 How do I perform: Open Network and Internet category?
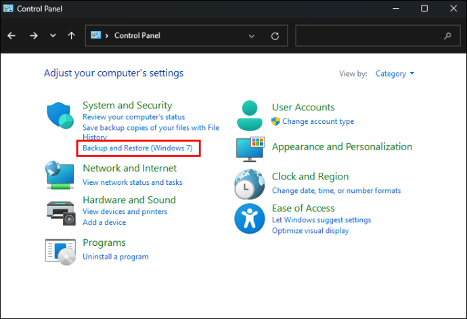129,168
